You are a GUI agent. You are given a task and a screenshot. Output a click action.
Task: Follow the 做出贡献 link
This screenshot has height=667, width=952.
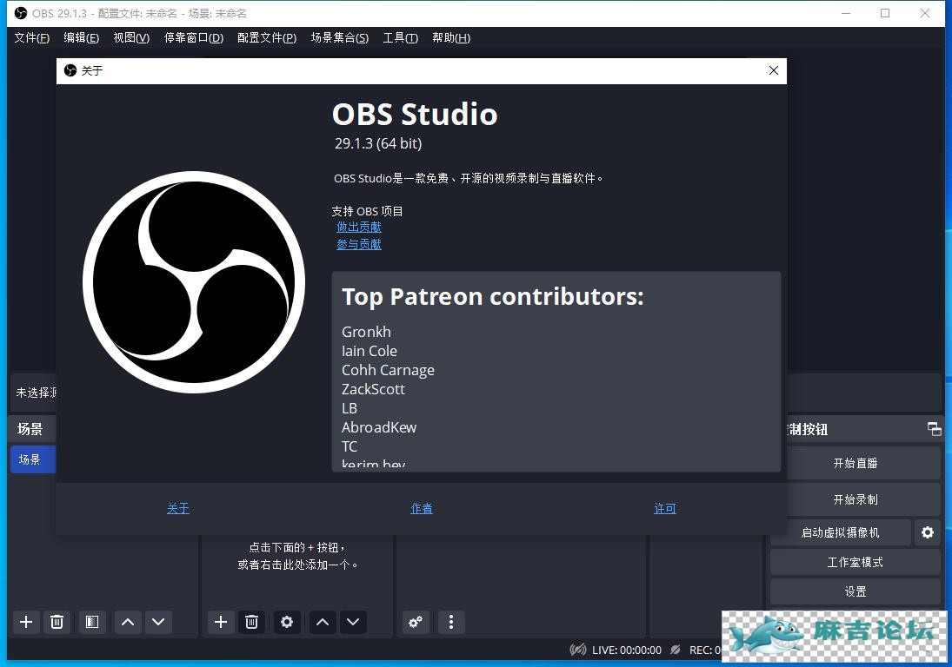coord(359,227)
